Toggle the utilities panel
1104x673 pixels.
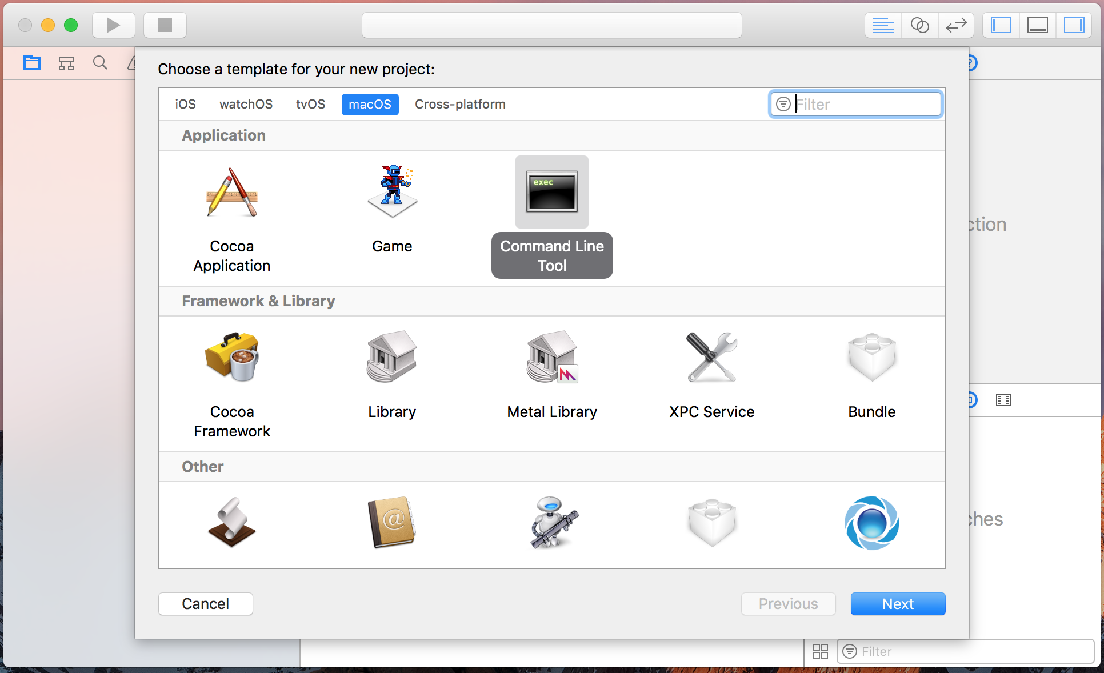click(x=1074, y=25)
